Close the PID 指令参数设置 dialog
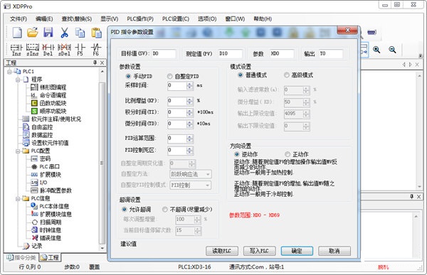The width and height of the screenshot is (427, 275). click(x=347, y=30)
